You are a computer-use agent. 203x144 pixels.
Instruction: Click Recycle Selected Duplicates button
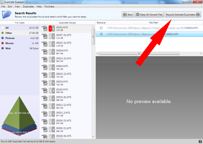pos(183,14)
